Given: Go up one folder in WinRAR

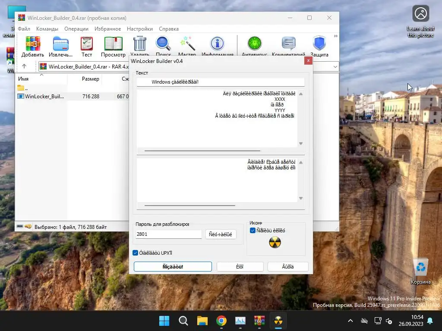Looking at the screenshot, I should tap(24, 66).
